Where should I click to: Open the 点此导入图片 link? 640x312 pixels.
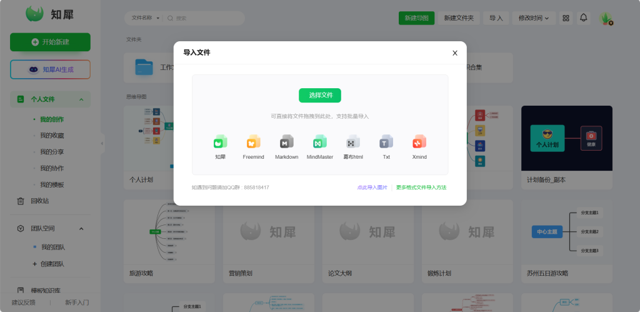[372, 188]
